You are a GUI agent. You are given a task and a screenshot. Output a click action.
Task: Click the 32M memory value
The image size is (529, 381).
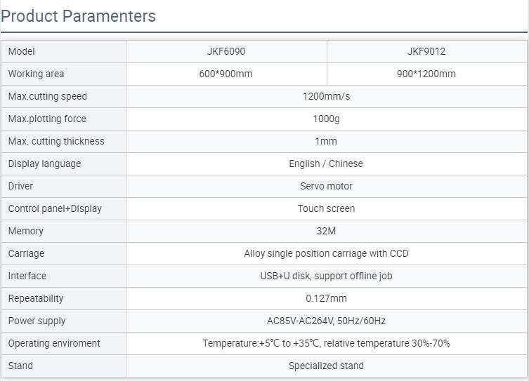(x=326, y=231)
